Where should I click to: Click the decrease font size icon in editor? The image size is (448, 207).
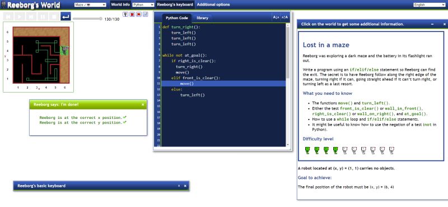point(276,18)
